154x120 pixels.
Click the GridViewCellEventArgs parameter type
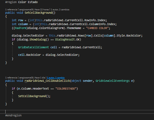click(x=112, y=81)
